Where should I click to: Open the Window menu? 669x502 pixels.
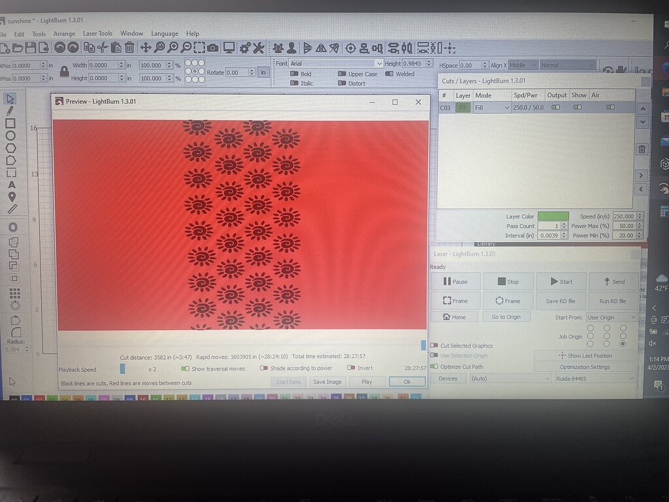[x=131, y=33]
